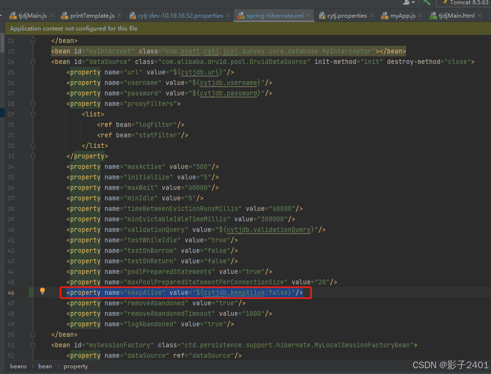Click the fold end marker at line 32

coord(33,145)
